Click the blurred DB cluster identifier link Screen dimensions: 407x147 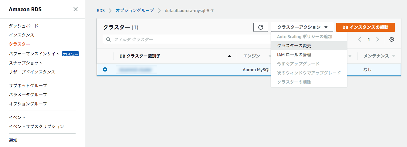135,70
